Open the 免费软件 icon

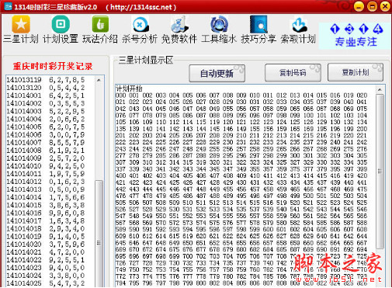pos(179,24)
